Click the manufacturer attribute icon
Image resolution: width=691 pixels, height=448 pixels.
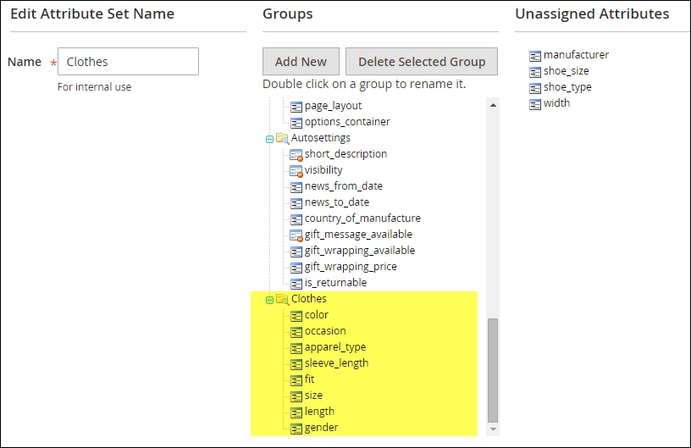(535, 56)
